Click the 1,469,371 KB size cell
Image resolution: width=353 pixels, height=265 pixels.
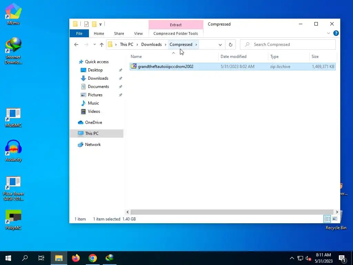tap(323, 67)
